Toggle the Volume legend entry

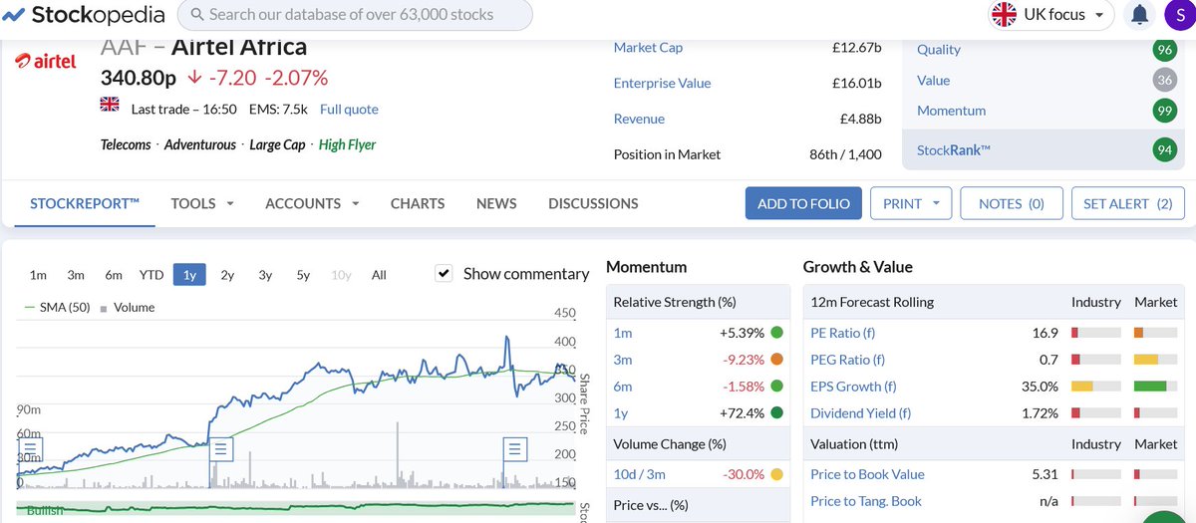point(128,308)
